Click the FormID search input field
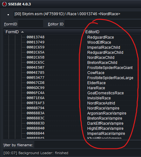Screen dimensions: 141x157 tap(30, 24)
